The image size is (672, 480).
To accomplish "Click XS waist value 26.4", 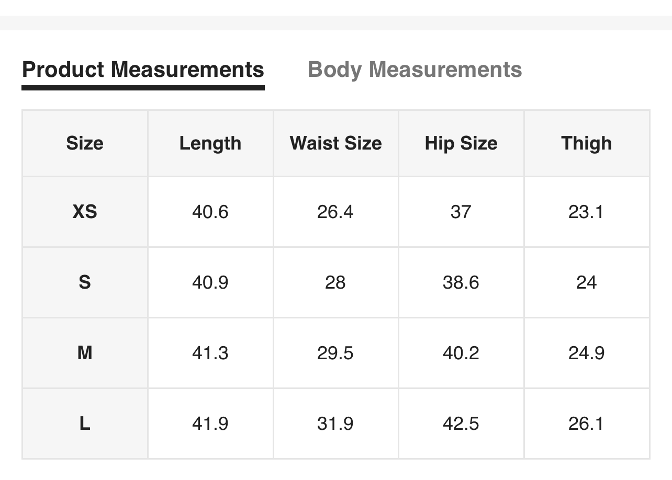I will tap(335, 212).
